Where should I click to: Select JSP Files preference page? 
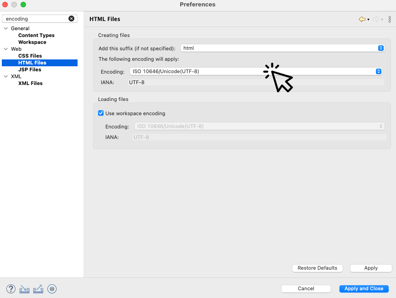(x=30, y=69)
